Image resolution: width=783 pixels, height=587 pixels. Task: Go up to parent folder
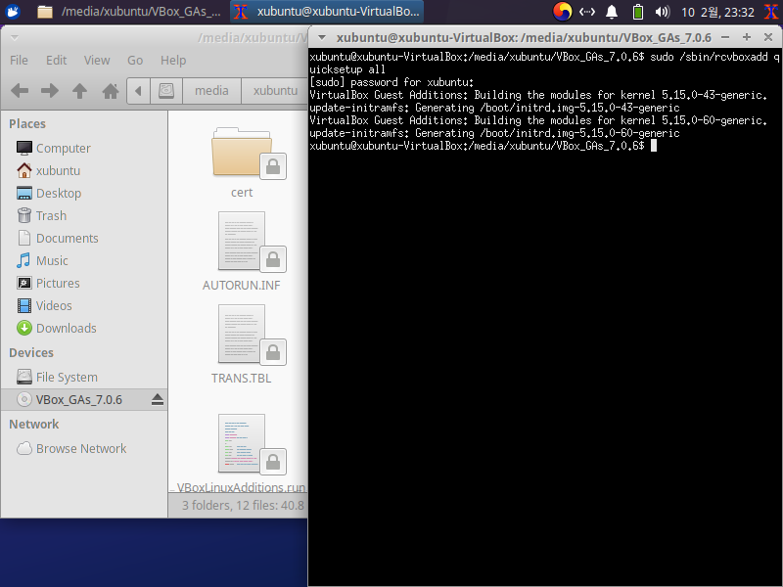pos(79,91)
